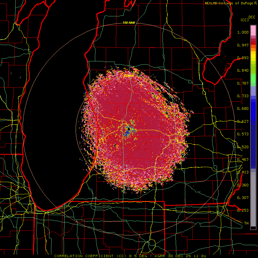The width and height of the screenshot is (258, 258).
Task: Pick the bright green segment of the color bar
Action: coord(253,78)
